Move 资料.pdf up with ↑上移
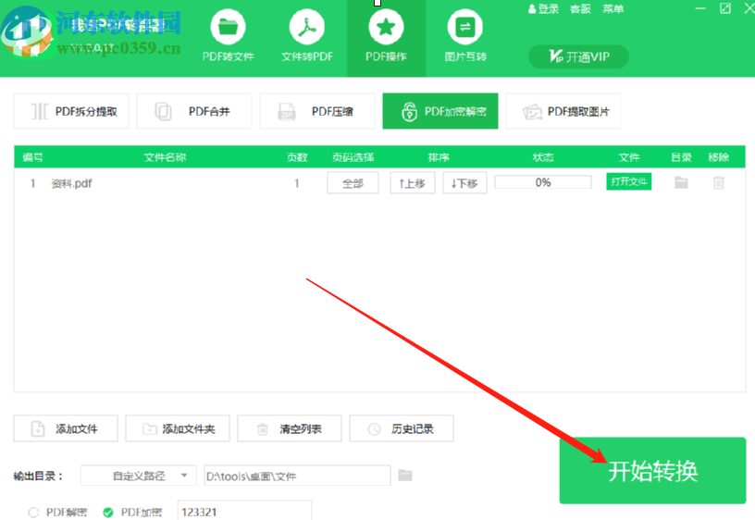Image resolution: width=755 pixels, height=520 pixels. tap(412, 183)
